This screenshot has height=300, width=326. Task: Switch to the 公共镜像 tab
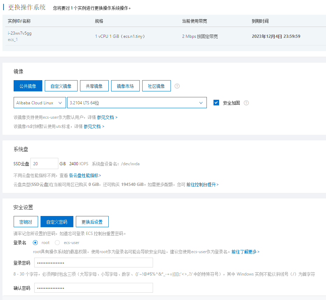[28, 86]
